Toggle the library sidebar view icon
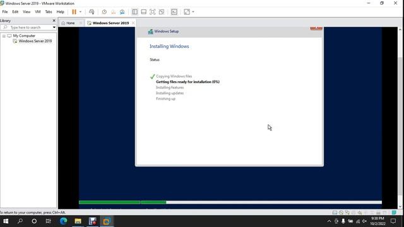Image resolution: width=404 pixels, height=227 pixels. point(134,12)
